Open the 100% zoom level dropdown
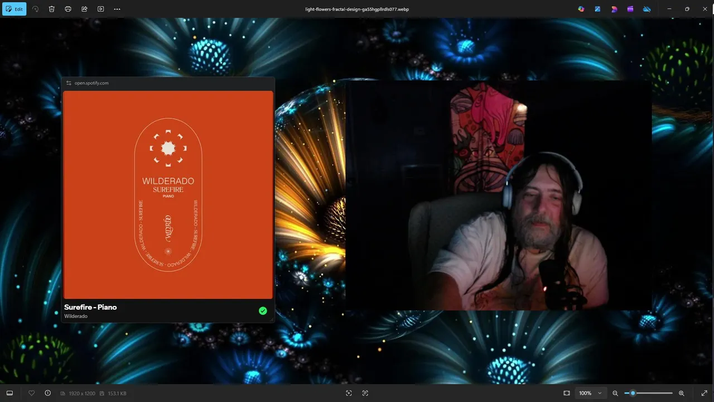The image size is (714, 402). 591,393
